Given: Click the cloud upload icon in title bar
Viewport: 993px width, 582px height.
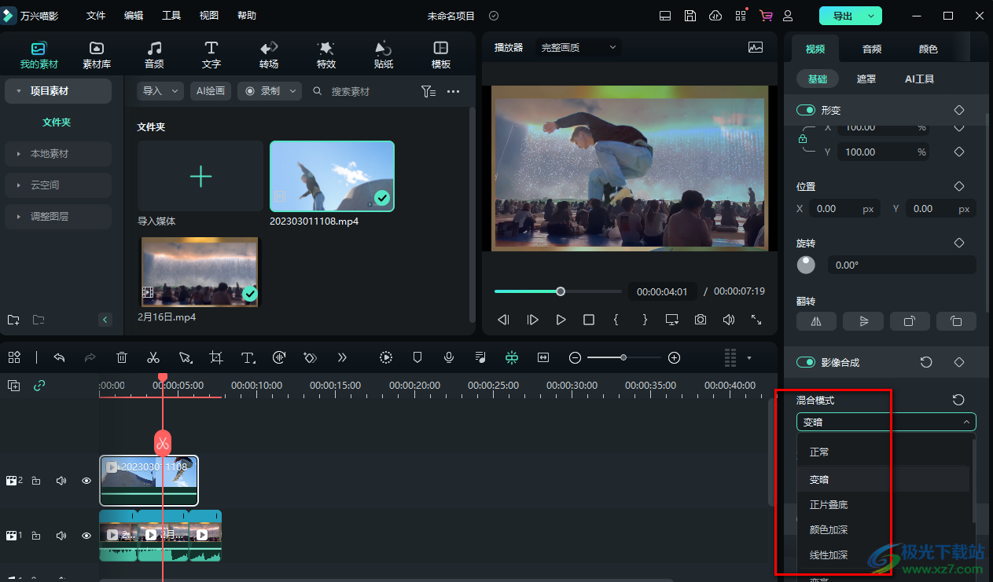Looking at the screenshot, I should (x=715, y=16).
